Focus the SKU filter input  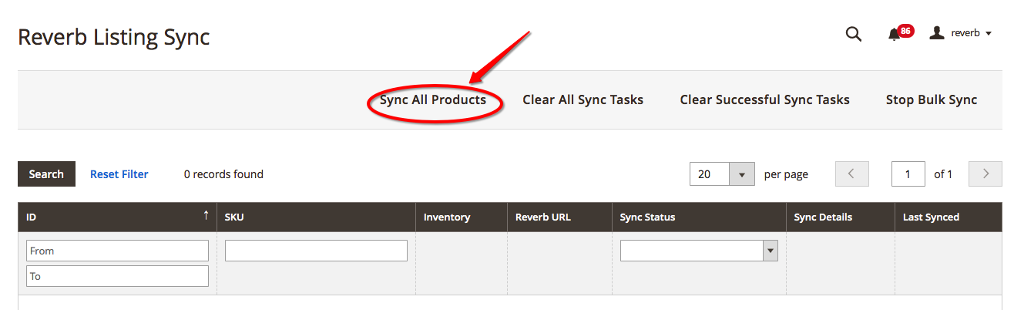[316, 251]
